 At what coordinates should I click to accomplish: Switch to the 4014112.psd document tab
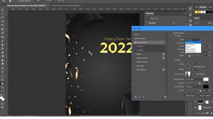[x=67, y=6]
